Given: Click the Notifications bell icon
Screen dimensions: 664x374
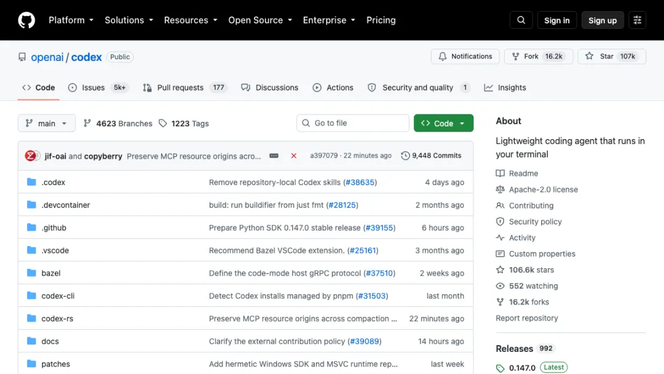Looking at the screenshot, I should 443,57.
